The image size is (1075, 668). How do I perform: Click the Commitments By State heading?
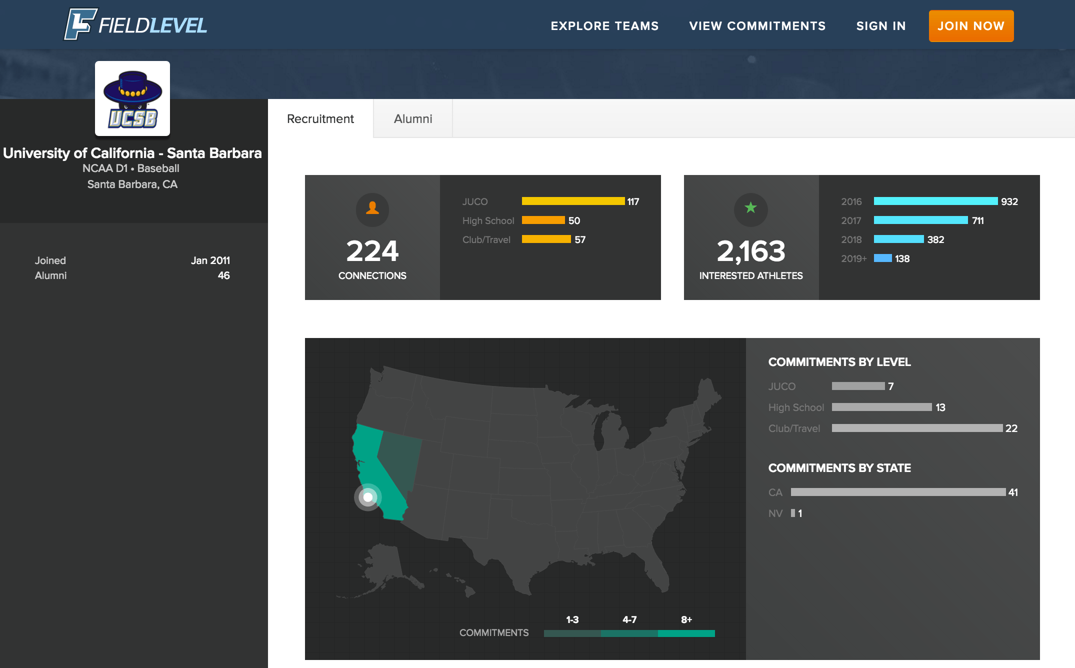(839, 468)
